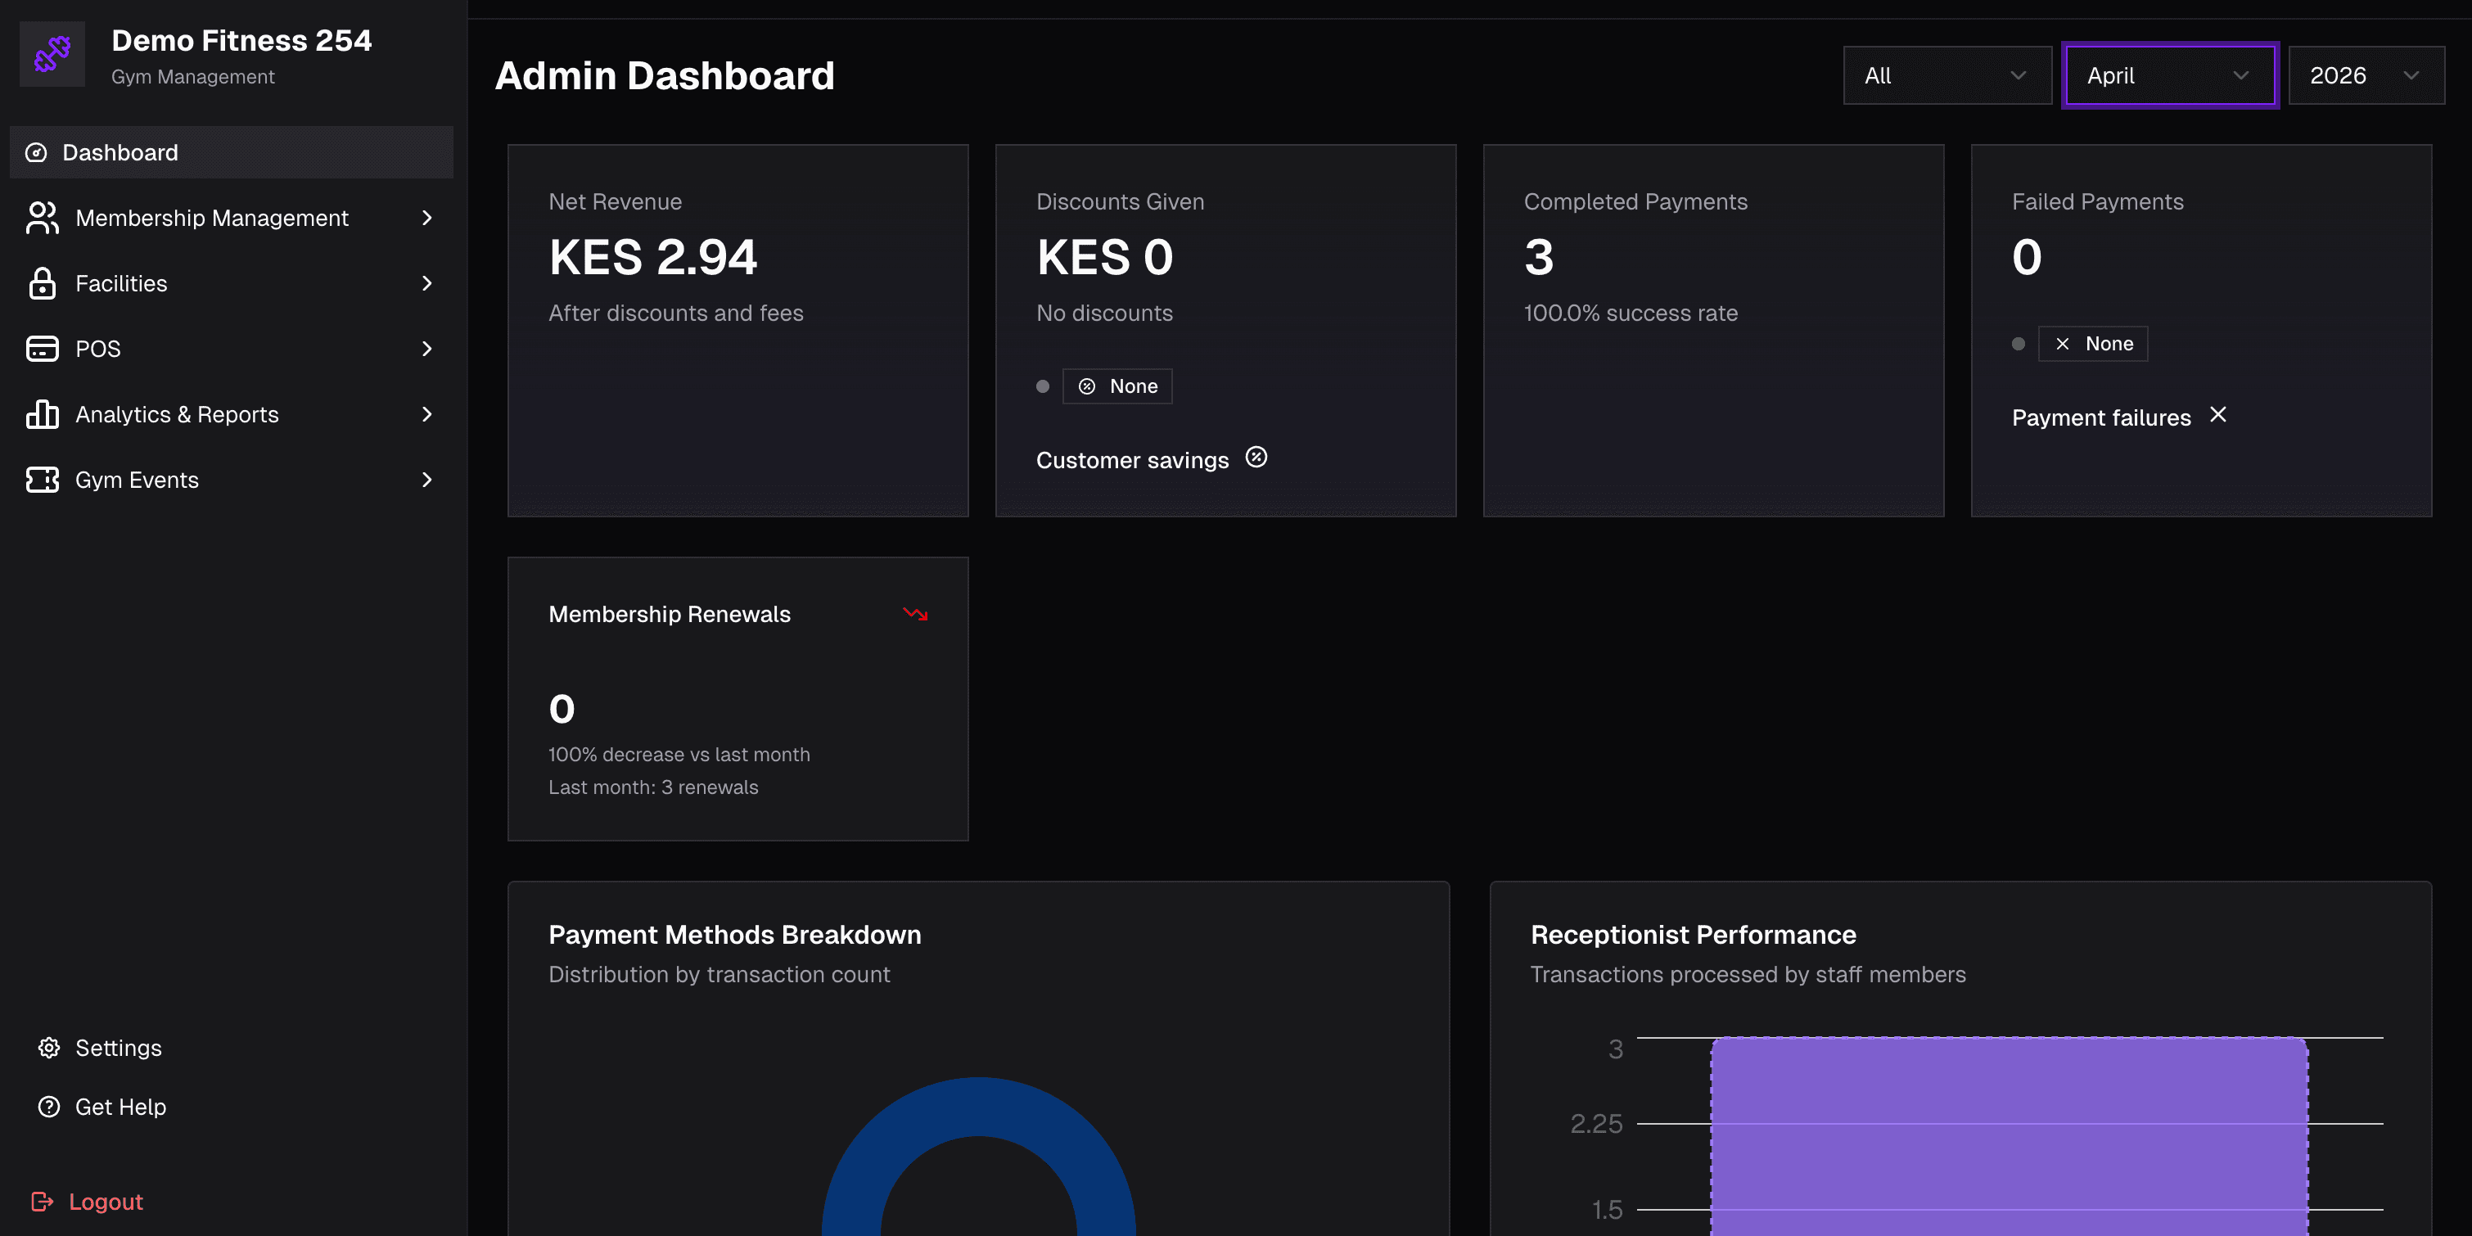This screenshot has width=2472, height=1236.
Task: Expand the Gym Events chevron
Action: [427, 480]
